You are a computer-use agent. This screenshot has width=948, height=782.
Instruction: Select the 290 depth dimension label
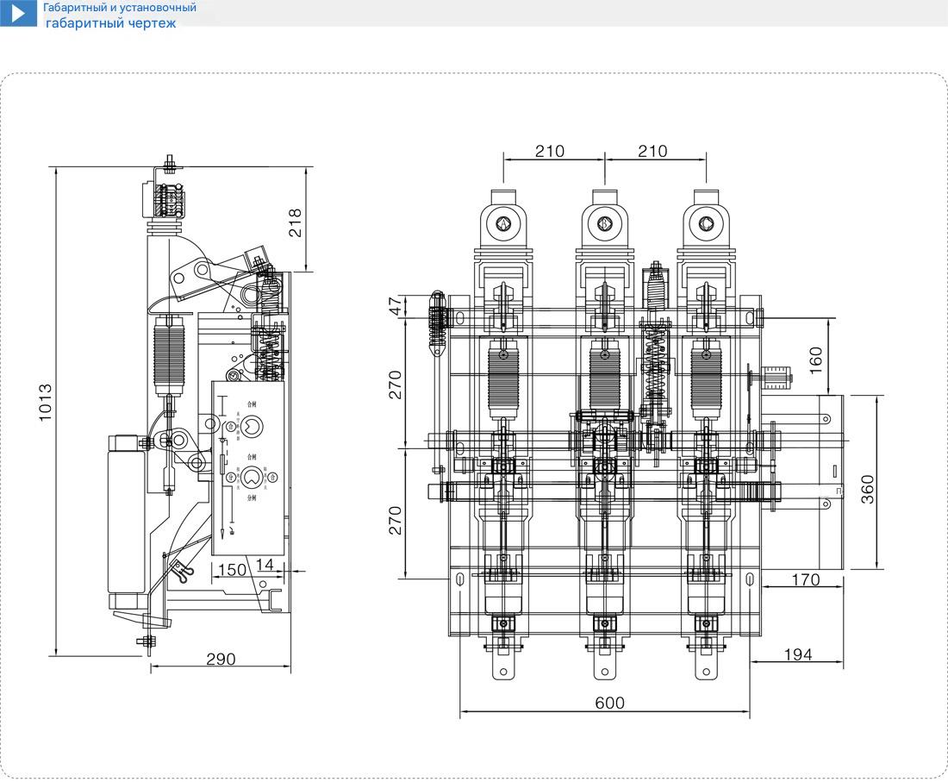point(221,659)
